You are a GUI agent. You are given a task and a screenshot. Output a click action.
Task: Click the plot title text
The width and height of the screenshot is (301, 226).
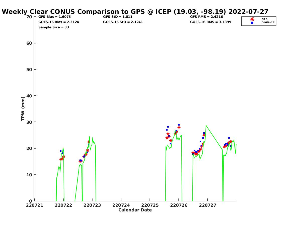(x=135, y=12)
